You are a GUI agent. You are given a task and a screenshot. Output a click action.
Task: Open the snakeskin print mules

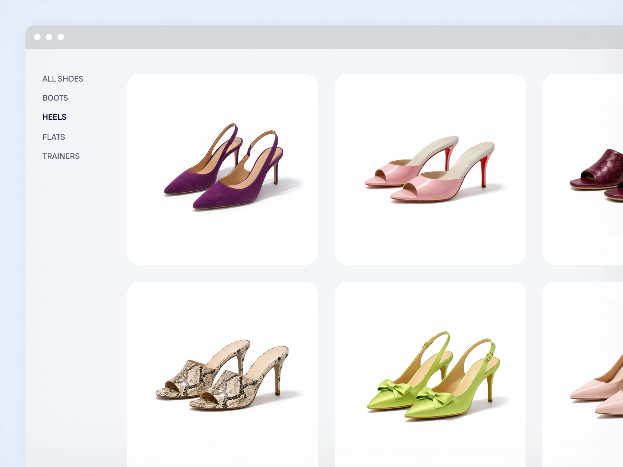(x=222, y=375)
